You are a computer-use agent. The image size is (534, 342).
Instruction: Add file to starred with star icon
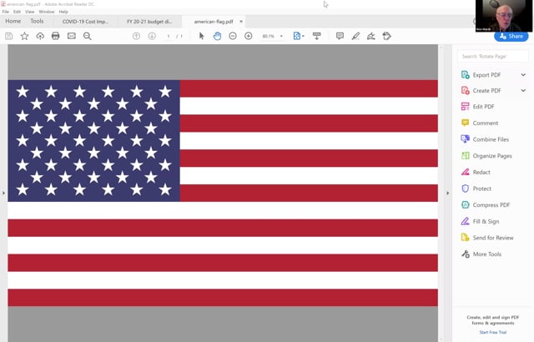point(24,36)
